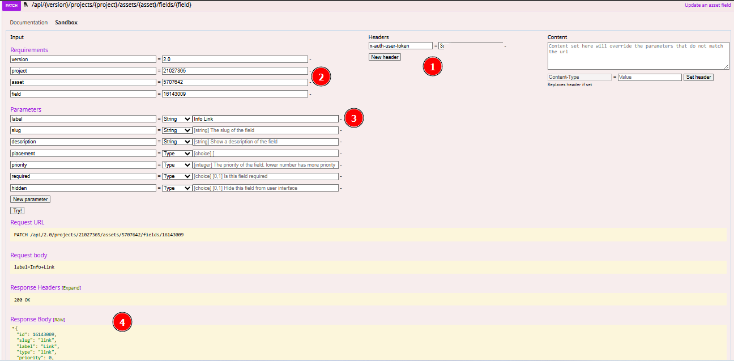The image size is (734, 361).
Task: Expand the Response Headers section
Action: 71,288
